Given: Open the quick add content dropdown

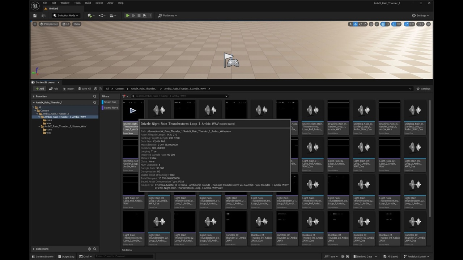Looking at the screenshot, I should [91, 16].
